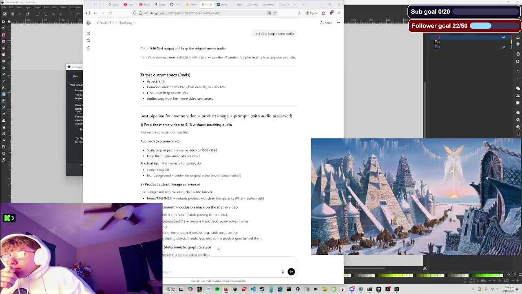Click the Share button in ChatGPT
Image resolution: width=522 pixels, height=294 pixels.
pyautogui.click(x=326, y=23)
